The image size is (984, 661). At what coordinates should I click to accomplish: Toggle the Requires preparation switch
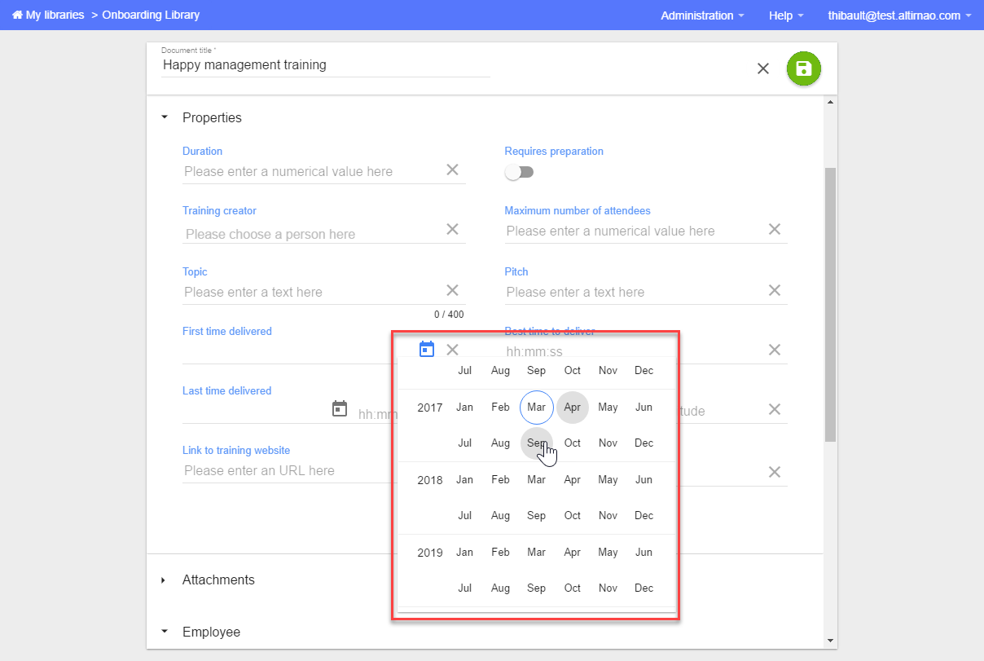click(x=519, y=172)
